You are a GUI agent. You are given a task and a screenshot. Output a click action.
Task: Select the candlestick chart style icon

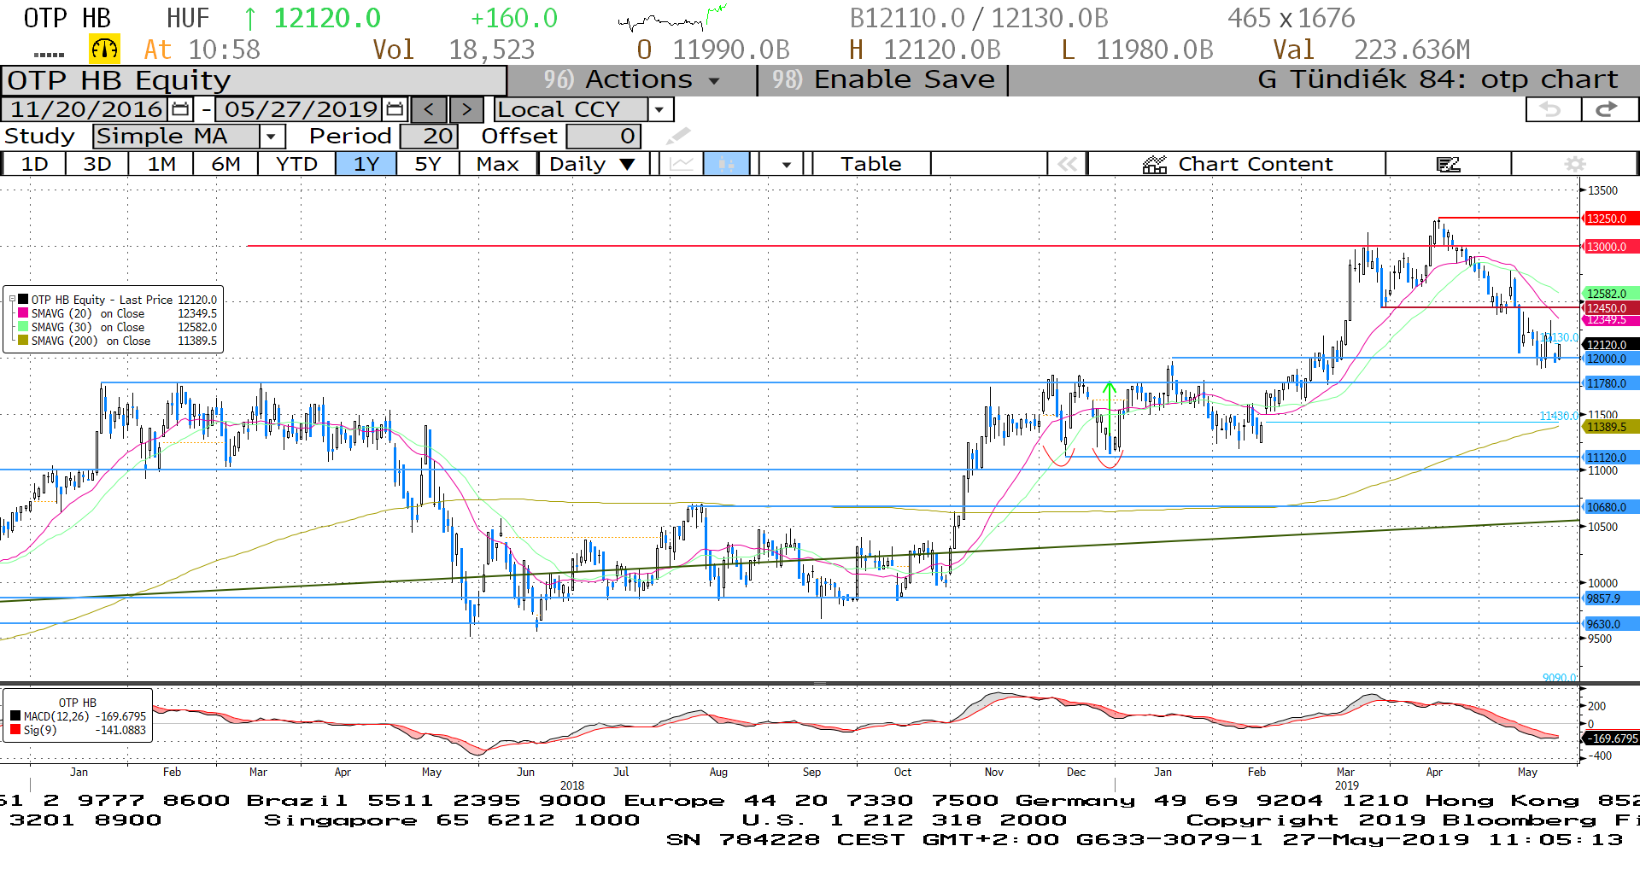pos(726,164)
